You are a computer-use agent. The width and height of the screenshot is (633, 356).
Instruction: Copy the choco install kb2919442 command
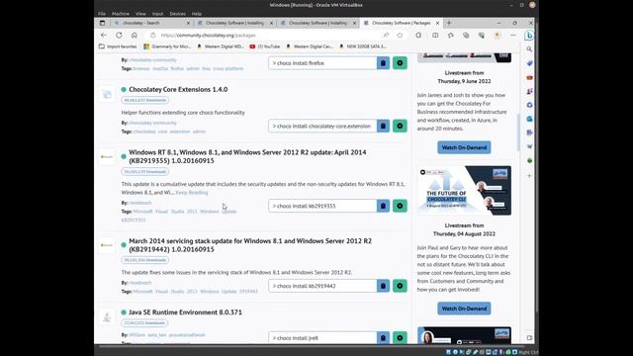383,286
